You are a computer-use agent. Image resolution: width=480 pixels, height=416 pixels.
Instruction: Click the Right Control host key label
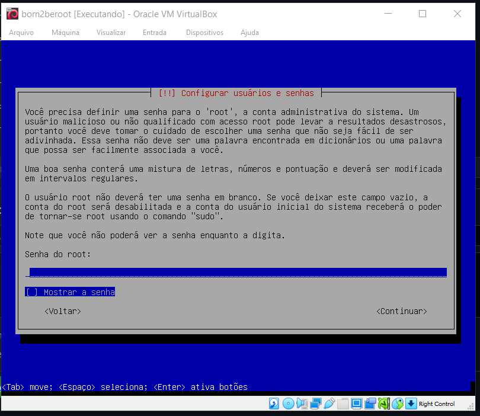coord(437,404)
